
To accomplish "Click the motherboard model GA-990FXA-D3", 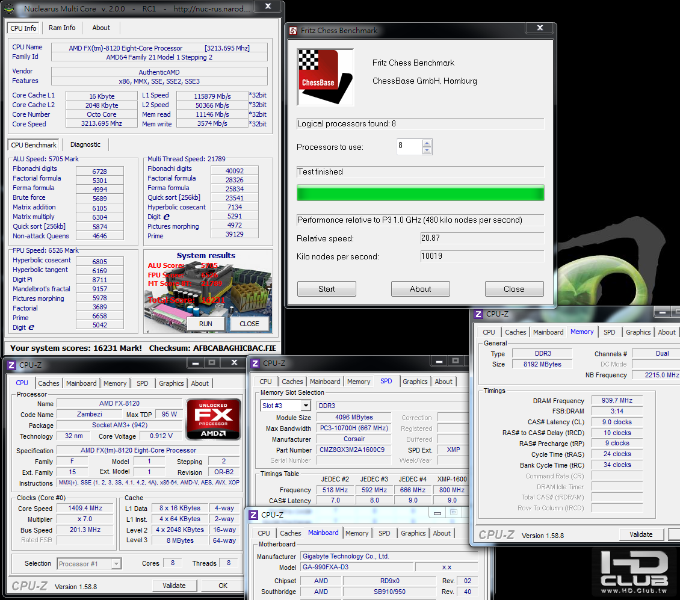I will click(357, 567).
